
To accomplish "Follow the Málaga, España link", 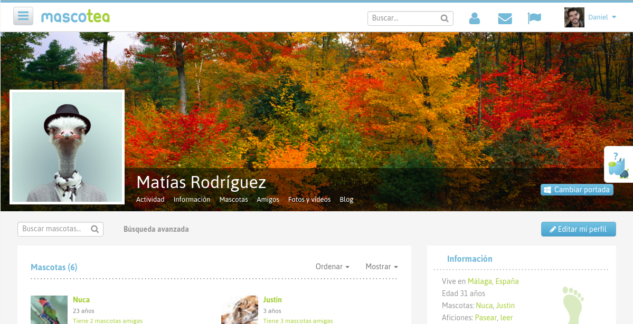I will pos(493,281).
